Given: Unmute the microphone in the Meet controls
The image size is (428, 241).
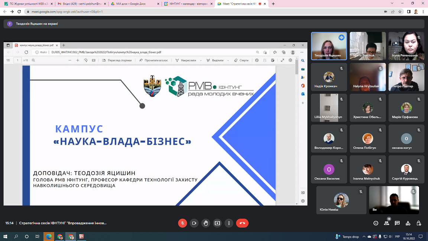Looking at the screenshot, I should pos(182,223).
